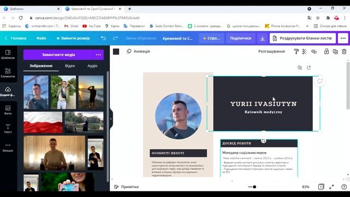Open the Більше more sidebar panel
Screen dimensions: 350x197
point(8,147)
